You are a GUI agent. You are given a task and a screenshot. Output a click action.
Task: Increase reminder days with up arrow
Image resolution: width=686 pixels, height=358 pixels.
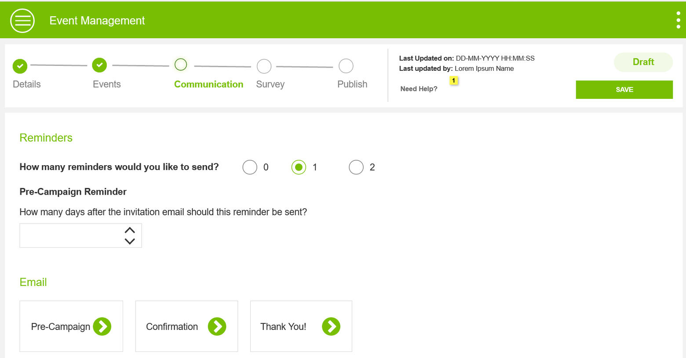pos(130,230)
